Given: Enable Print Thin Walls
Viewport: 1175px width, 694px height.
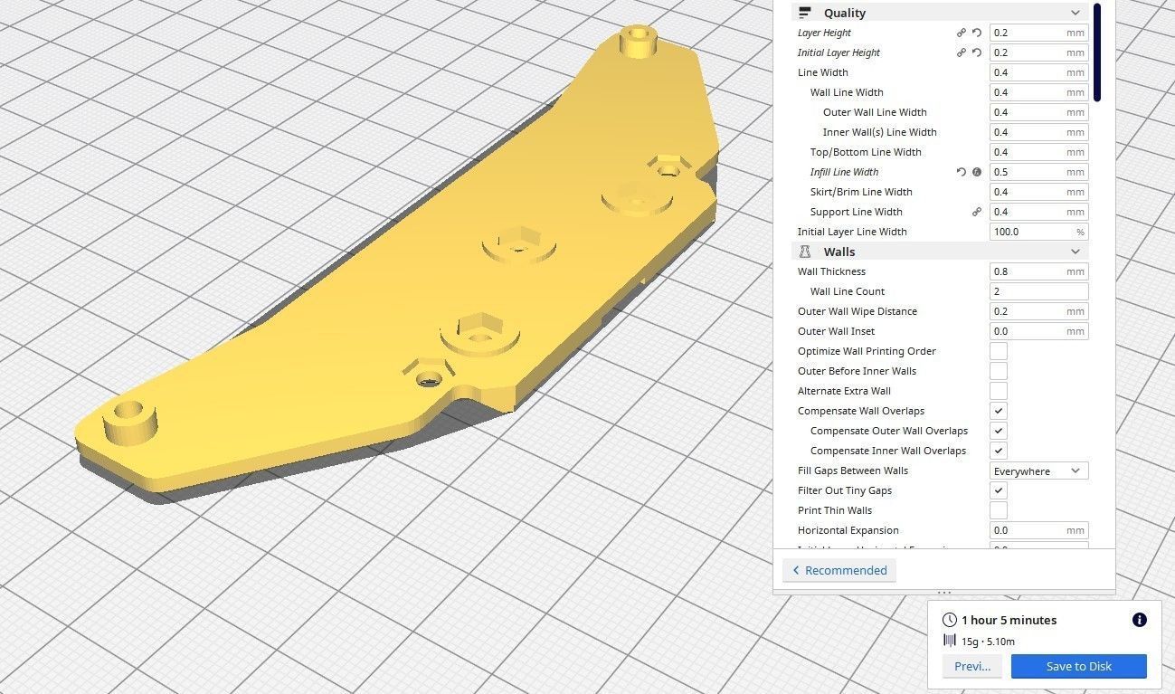Looking at the screenshot, I should click(999, 510).
